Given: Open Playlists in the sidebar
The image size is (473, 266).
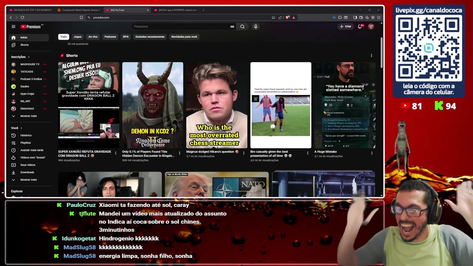Looking at the screenshot, I should tap(29, 143).
